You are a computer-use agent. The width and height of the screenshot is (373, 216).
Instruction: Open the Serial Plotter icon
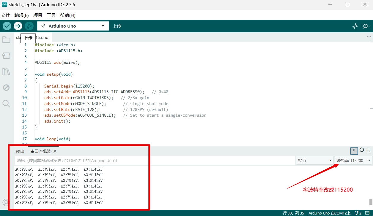355,26
